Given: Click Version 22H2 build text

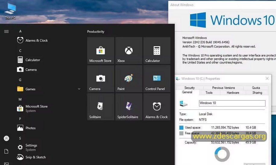Looking at the screenshot, I should 206,42.
